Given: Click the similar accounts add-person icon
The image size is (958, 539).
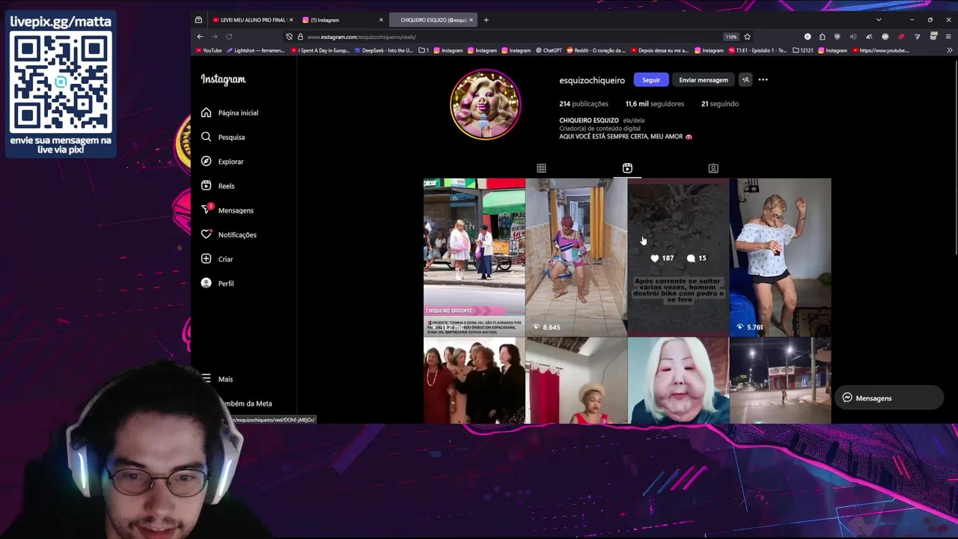Looking at the screenshot, I should pyautogui.click(x=745, y=80).
